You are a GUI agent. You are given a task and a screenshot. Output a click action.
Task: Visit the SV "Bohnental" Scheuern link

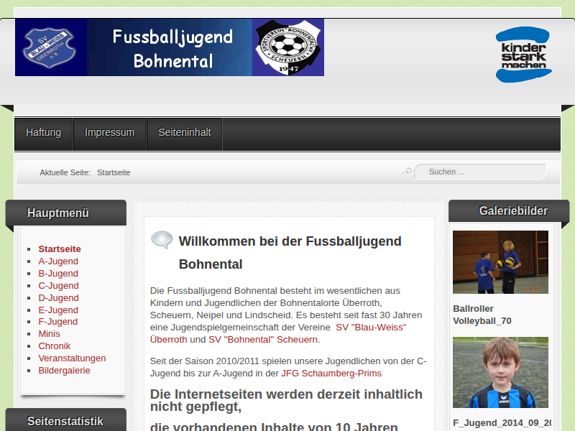pos(263,340)
